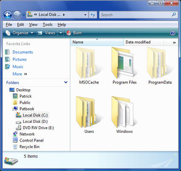Click the Desktop icon in tree

(12, 90)
